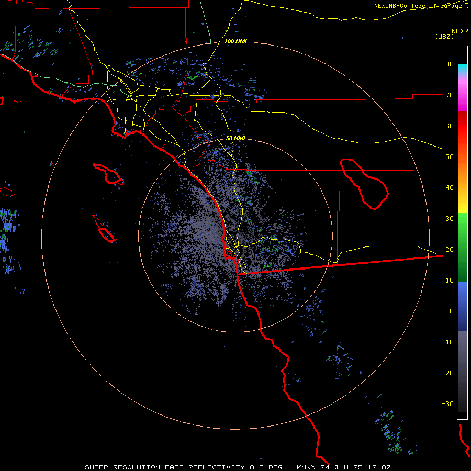Click the 'SUPER-RESOLUTION BASE REFLECTIVITY' product title
The height and width of the screenshot is (471, 471).
coord(166,467)
